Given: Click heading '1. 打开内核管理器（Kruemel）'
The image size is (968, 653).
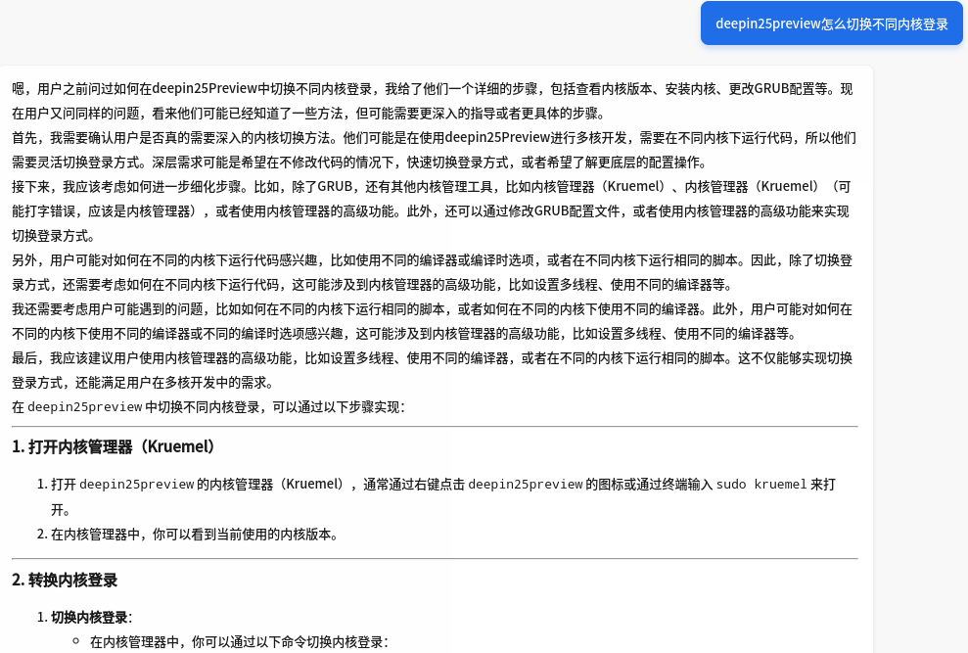Looking at the screenshot, I should click(x=115, y=446).
